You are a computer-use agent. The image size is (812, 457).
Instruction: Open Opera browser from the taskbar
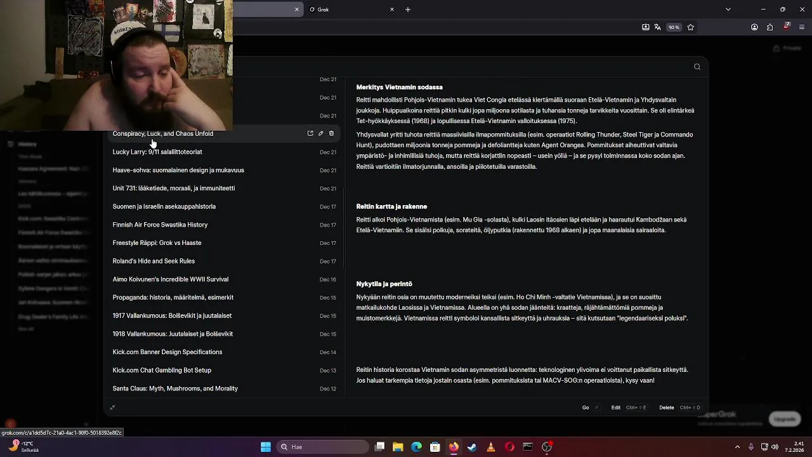[x=509, y=447]
